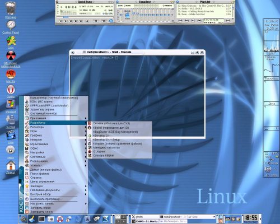The width and height of the screenshot is (280, 224).
Task: Toggle the PL playlist button in XMMS
Action: pyautogui.click(x=110, y=13)
